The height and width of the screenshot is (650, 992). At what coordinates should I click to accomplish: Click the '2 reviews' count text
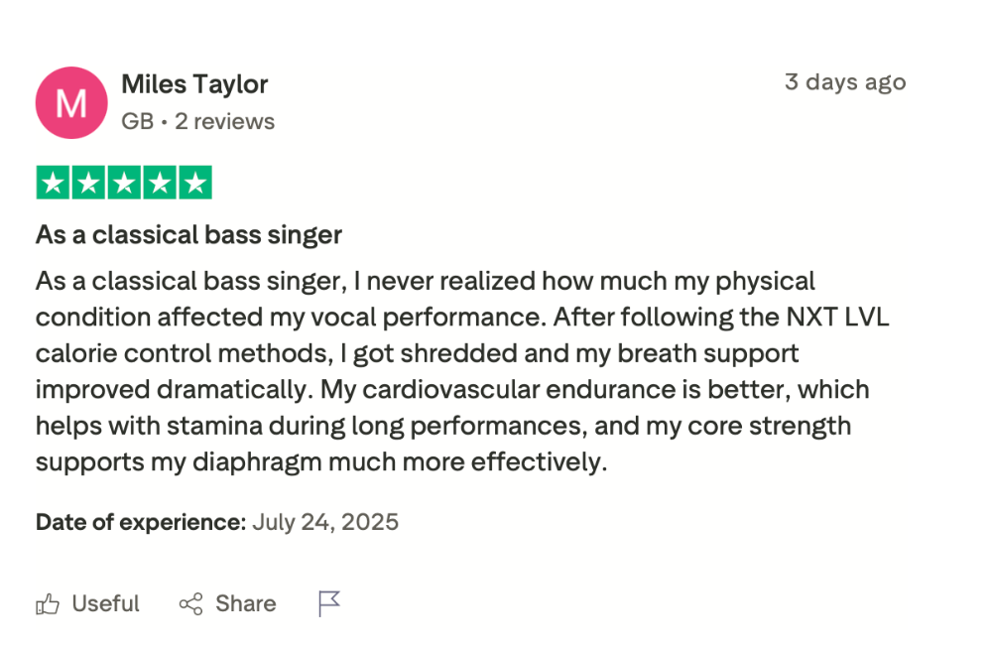pyautogui.click(x=224, y=122)
